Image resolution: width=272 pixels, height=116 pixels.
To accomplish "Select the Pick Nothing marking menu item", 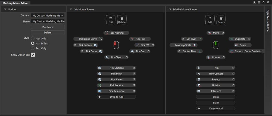I will pyautogui.click(x=116, y=33).
